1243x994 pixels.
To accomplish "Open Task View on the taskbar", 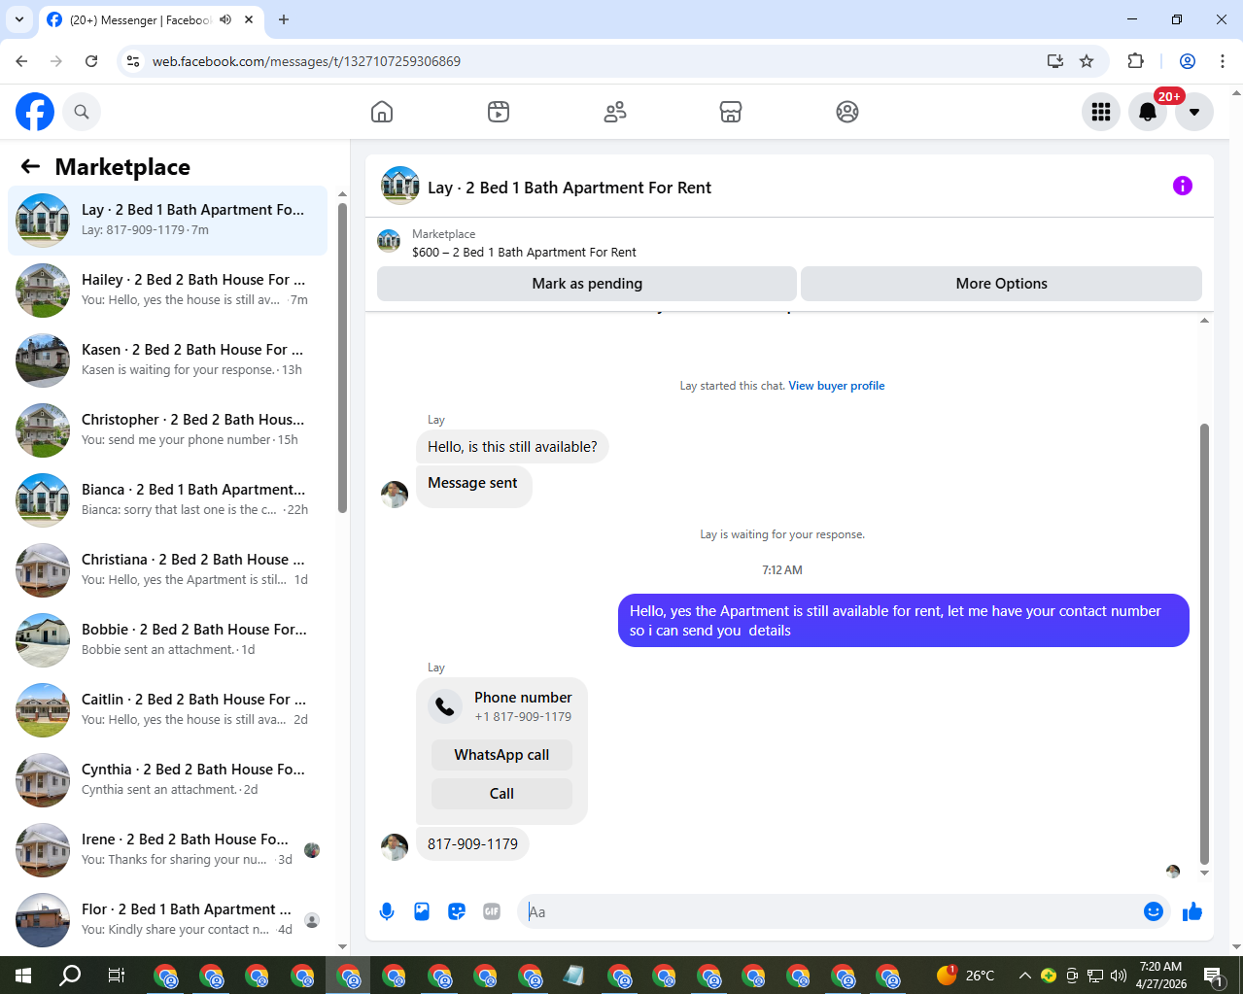I will [117, 975].
